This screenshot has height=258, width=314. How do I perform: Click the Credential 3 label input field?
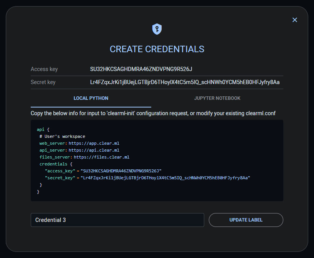coord(117,220)
